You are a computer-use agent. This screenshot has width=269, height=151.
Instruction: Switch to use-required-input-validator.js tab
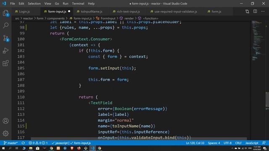pyautogui.click(x=176, y=11)
